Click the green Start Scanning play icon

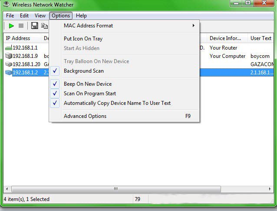point(11,26)
